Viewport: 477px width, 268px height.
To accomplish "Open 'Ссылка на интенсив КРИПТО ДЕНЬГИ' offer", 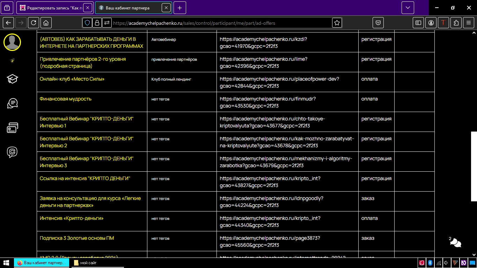I will click(85, 178).
